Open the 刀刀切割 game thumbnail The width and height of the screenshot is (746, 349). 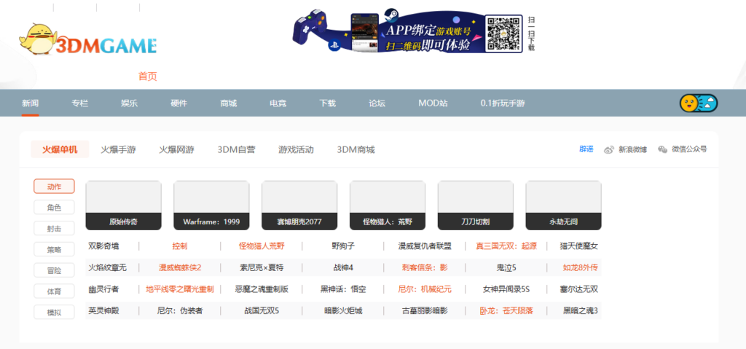pos(475,205)
